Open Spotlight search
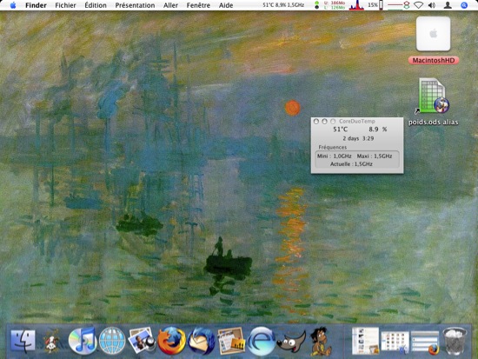478x359 pixels. coord(464,5)
